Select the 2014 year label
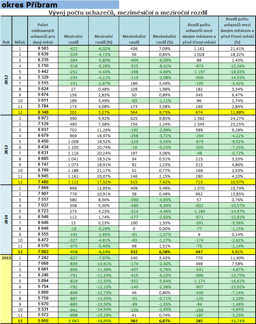This screenshot has width=256, height=324. pyautogui.click(x=6, y=220)
